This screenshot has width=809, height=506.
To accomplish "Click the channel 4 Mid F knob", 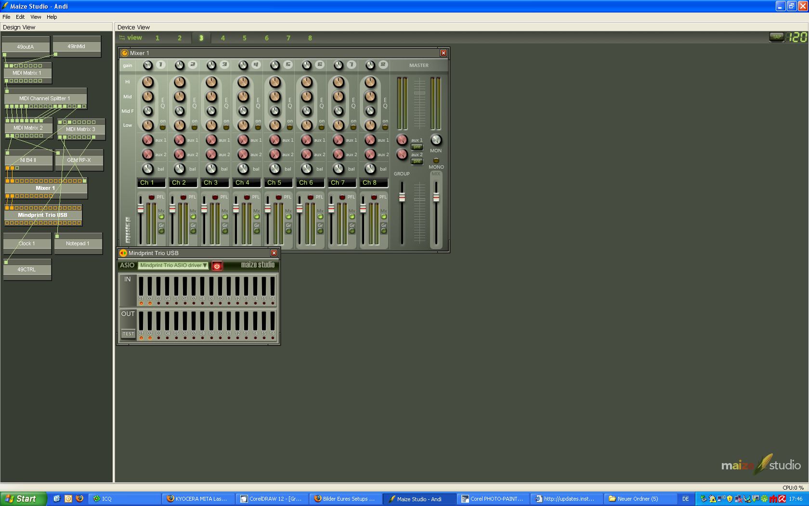I will (243, 111).
